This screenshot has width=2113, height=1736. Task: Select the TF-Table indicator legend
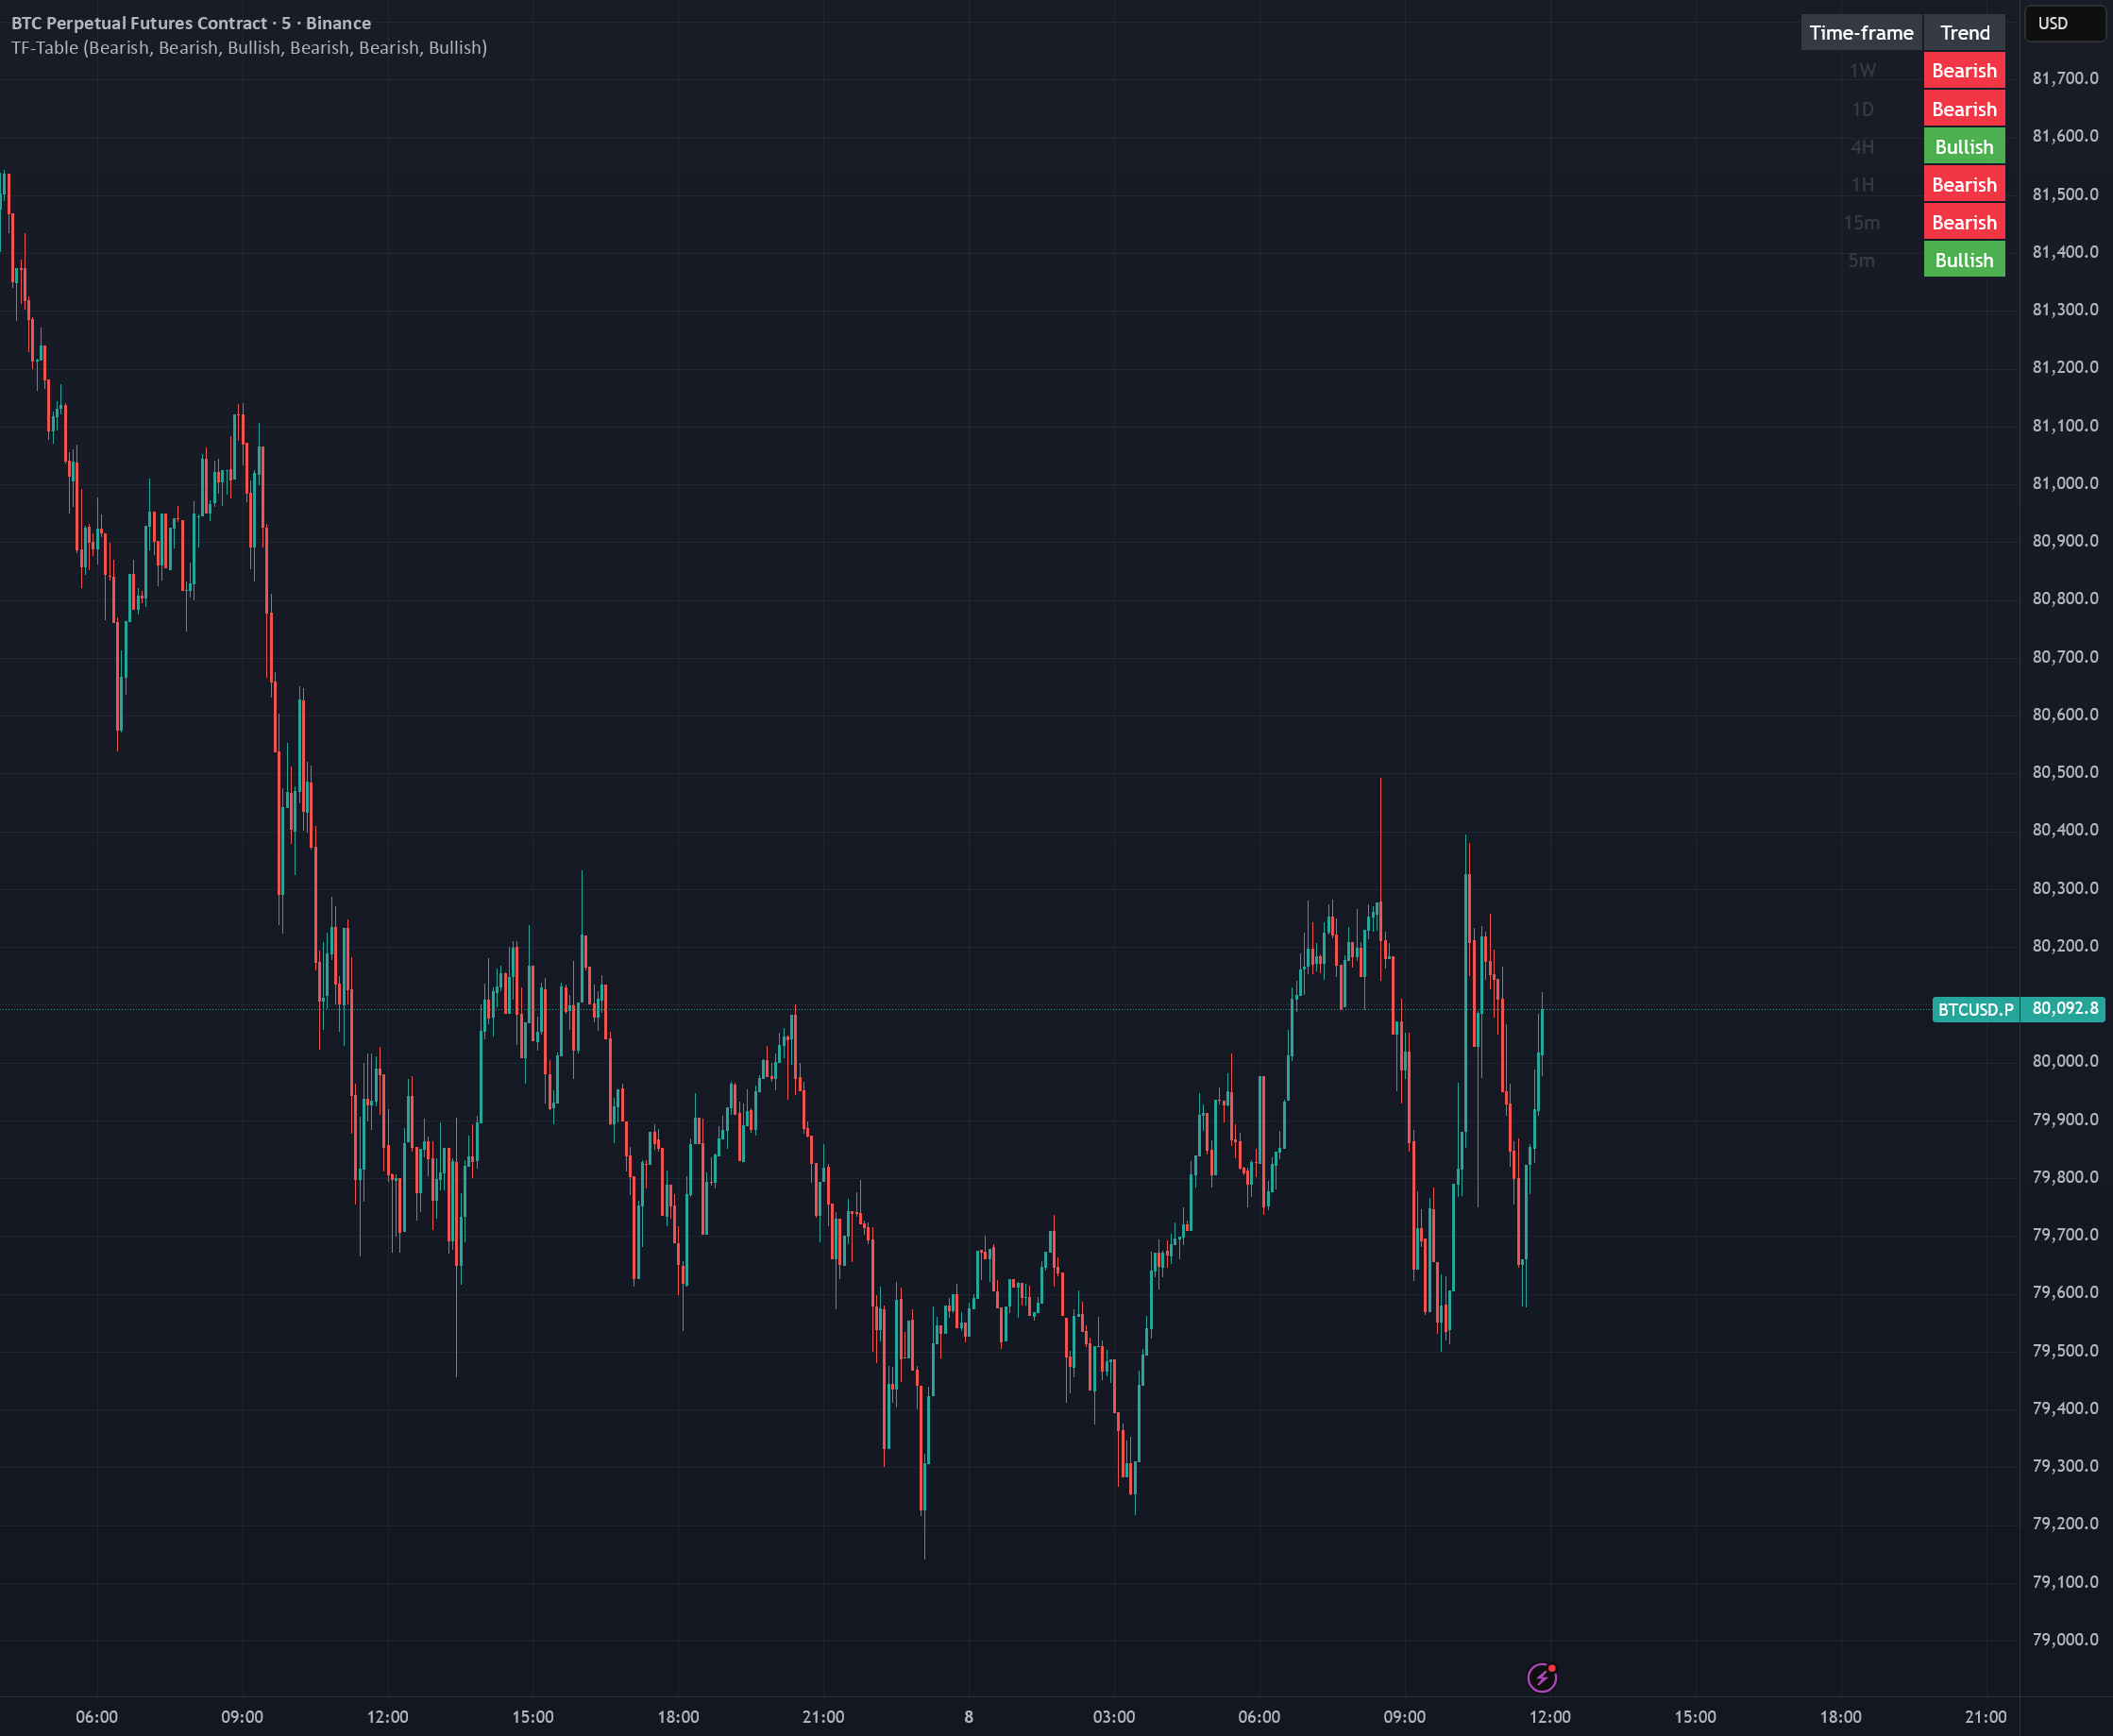[249, 48]
